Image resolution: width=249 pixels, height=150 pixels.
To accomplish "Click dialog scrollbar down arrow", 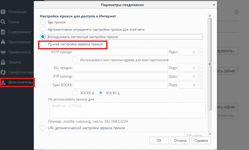I will [210, 134].
